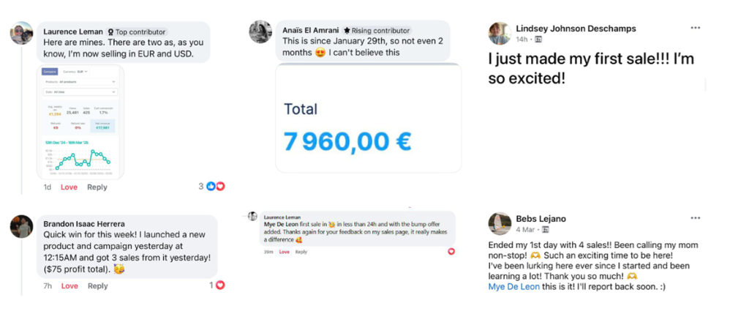Click Anaïs El Amrani's profile picture

pos(260,31)
